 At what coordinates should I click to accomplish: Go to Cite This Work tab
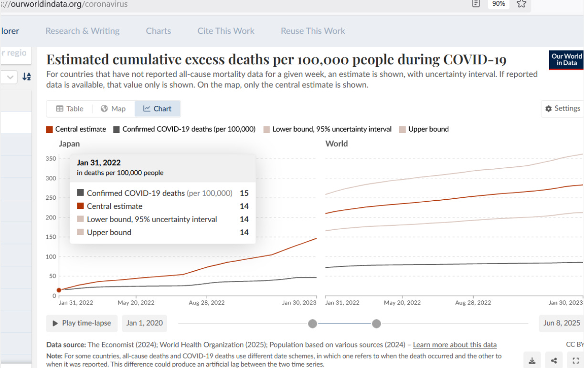(x=226, y=31)
